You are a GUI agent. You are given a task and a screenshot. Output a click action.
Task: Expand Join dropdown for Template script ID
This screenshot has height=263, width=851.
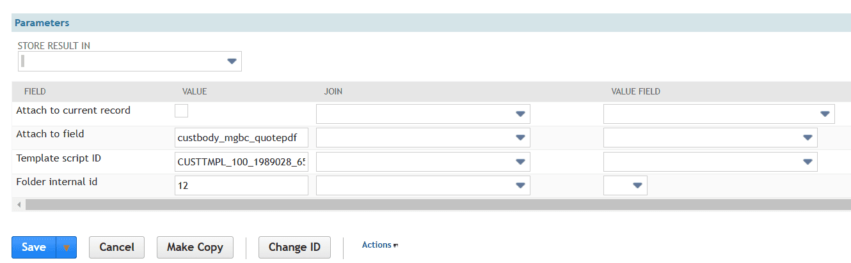[520, 162]
